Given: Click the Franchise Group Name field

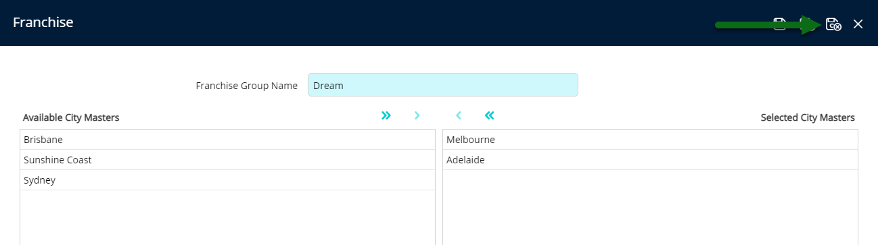Looking at the screenshot, I should click(443, 85).
